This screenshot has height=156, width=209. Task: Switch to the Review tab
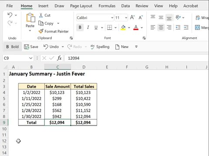click(x=142, y=6)
